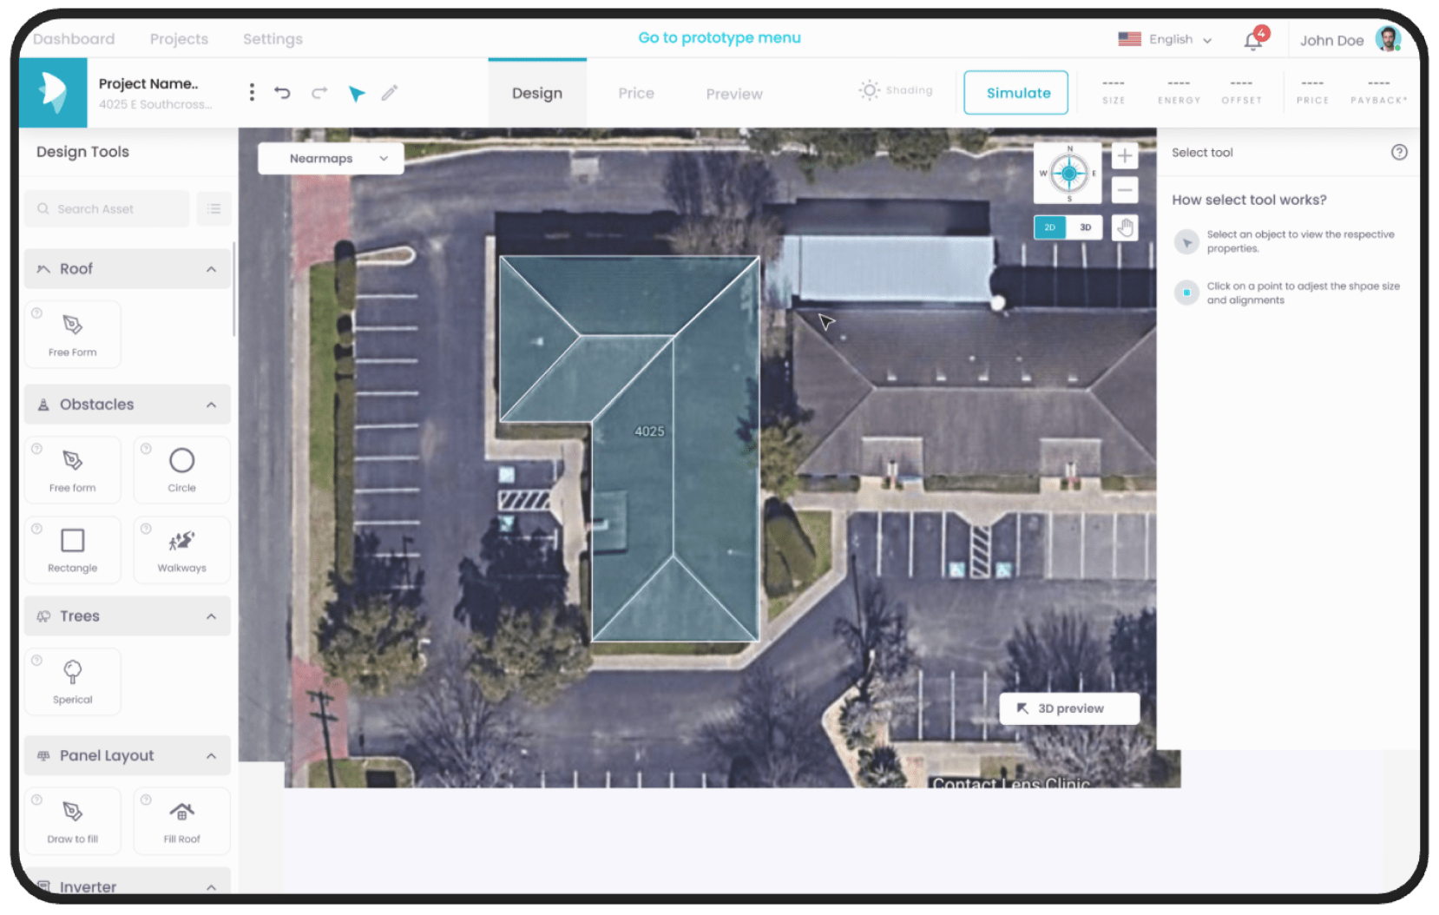Click the OFFSET metric readout
The width and height of the screenshot is (1439, 915).
point(1241,91)
